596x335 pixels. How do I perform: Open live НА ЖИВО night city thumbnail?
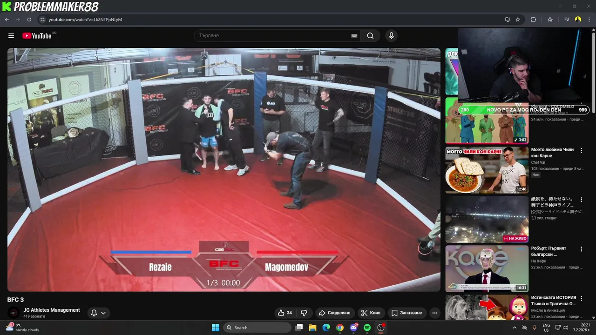487,219
